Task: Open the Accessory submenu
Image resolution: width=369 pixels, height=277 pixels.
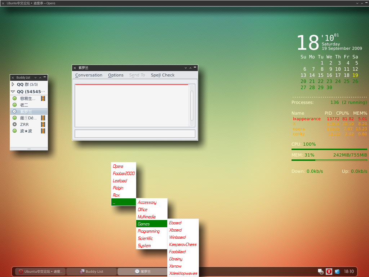Action: (152, 202)
